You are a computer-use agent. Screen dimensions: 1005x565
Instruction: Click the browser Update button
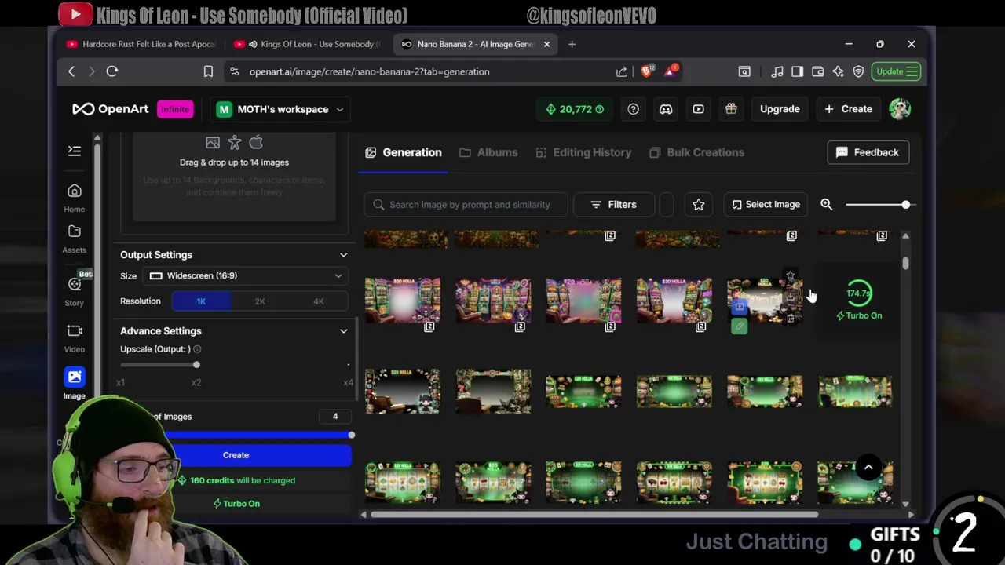[x=897, y=71]
